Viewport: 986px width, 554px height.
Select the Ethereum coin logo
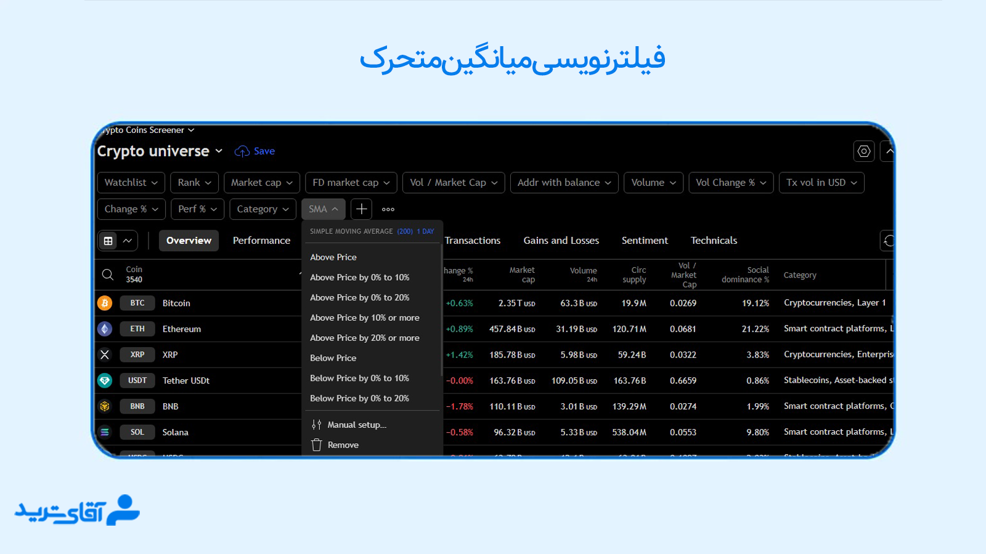pos(105,329)
